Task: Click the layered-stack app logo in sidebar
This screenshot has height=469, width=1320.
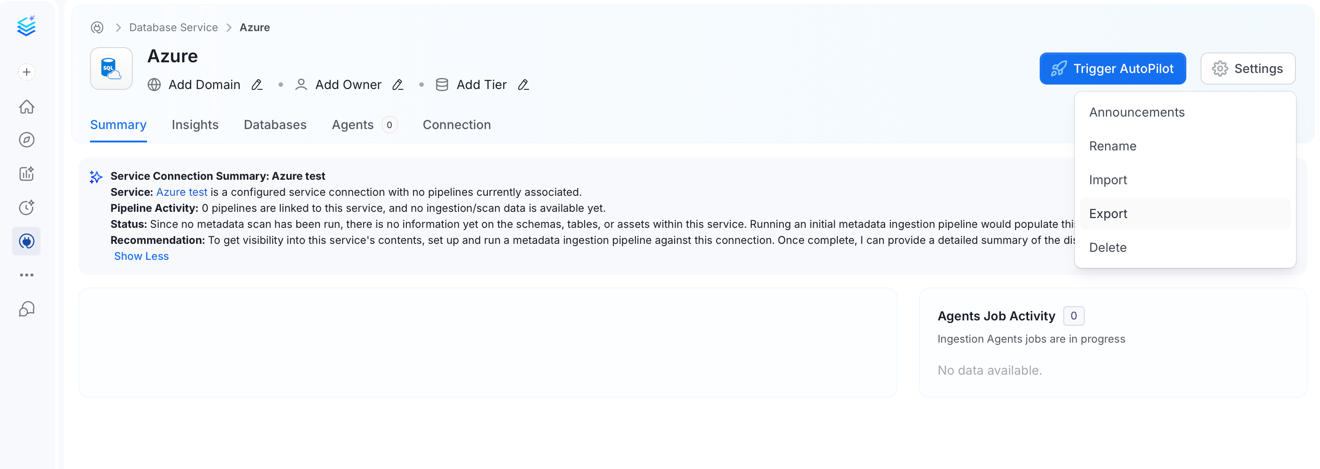Action: [26, 25]
